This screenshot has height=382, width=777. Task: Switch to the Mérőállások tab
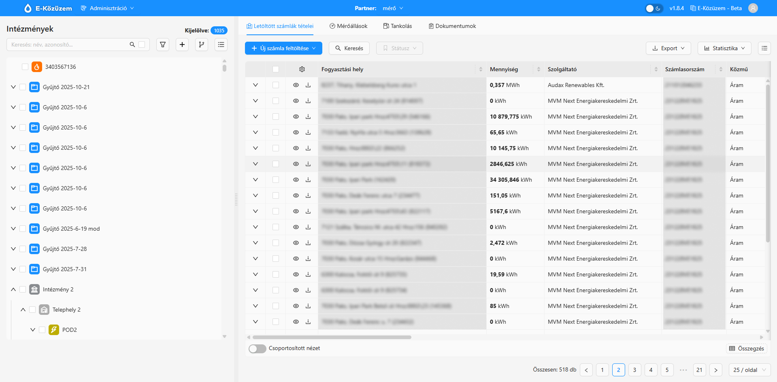(x=349, y=26)
